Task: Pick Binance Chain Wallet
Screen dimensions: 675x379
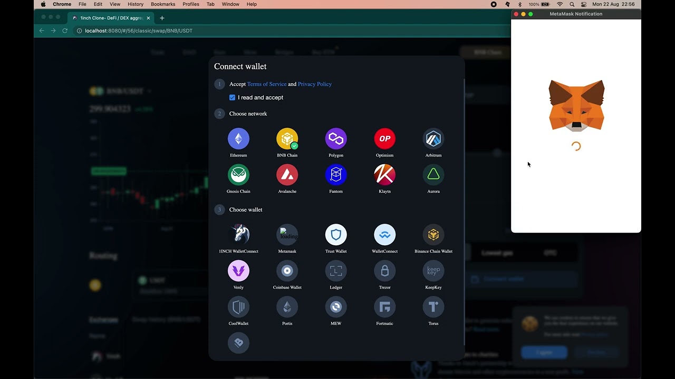Action: (433, 235)
